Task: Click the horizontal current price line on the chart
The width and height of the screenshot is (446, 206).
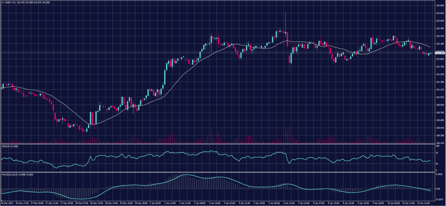Action: 218,53
